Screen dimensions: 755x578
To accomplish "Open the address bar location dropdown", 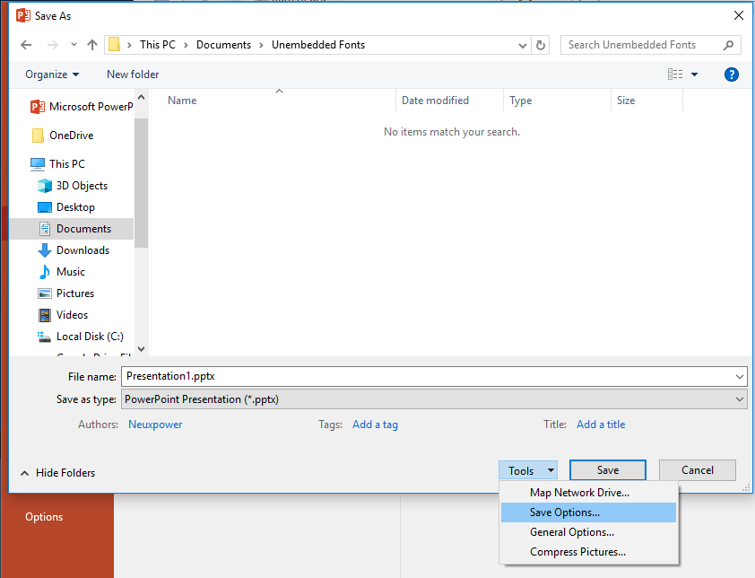I will click(522, 44).
